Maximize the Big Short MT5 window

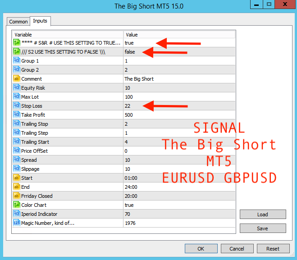(269, 4)
